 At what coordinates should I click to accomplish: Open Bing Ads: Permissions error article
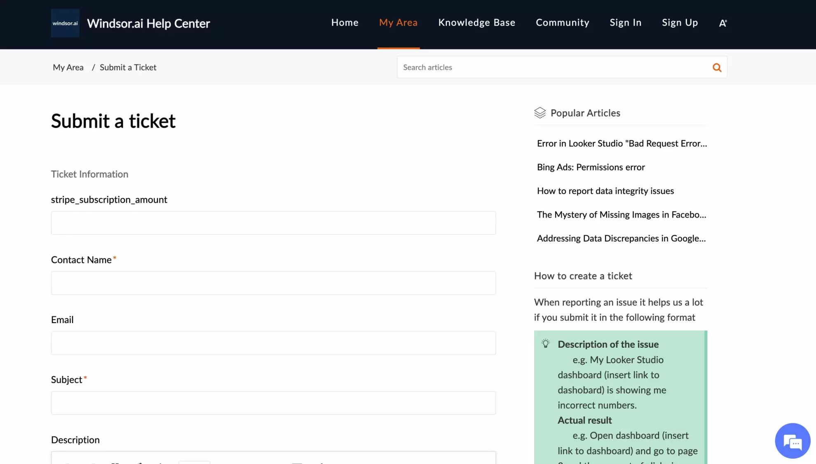591,167
